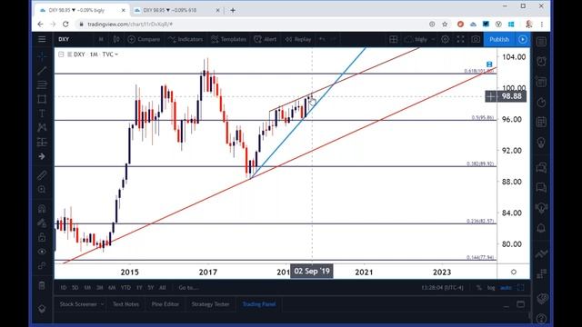The height and width of the screenshot is (327, 582).
Task: Expand the Stock Screener dropdown arrow
Action: point(102,304)
